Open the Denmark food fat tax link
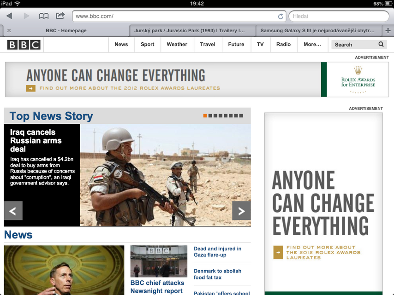This screenshot has height=295, width=394. (217, 274)
